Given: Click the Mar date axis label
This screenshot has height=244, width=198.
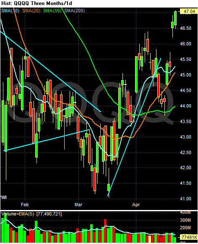Looking at the screenshot, I should point(78,205).
